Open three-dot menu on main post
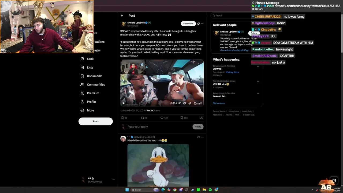The width and height of the screenshot is (343, 193). tap(202, 24)
